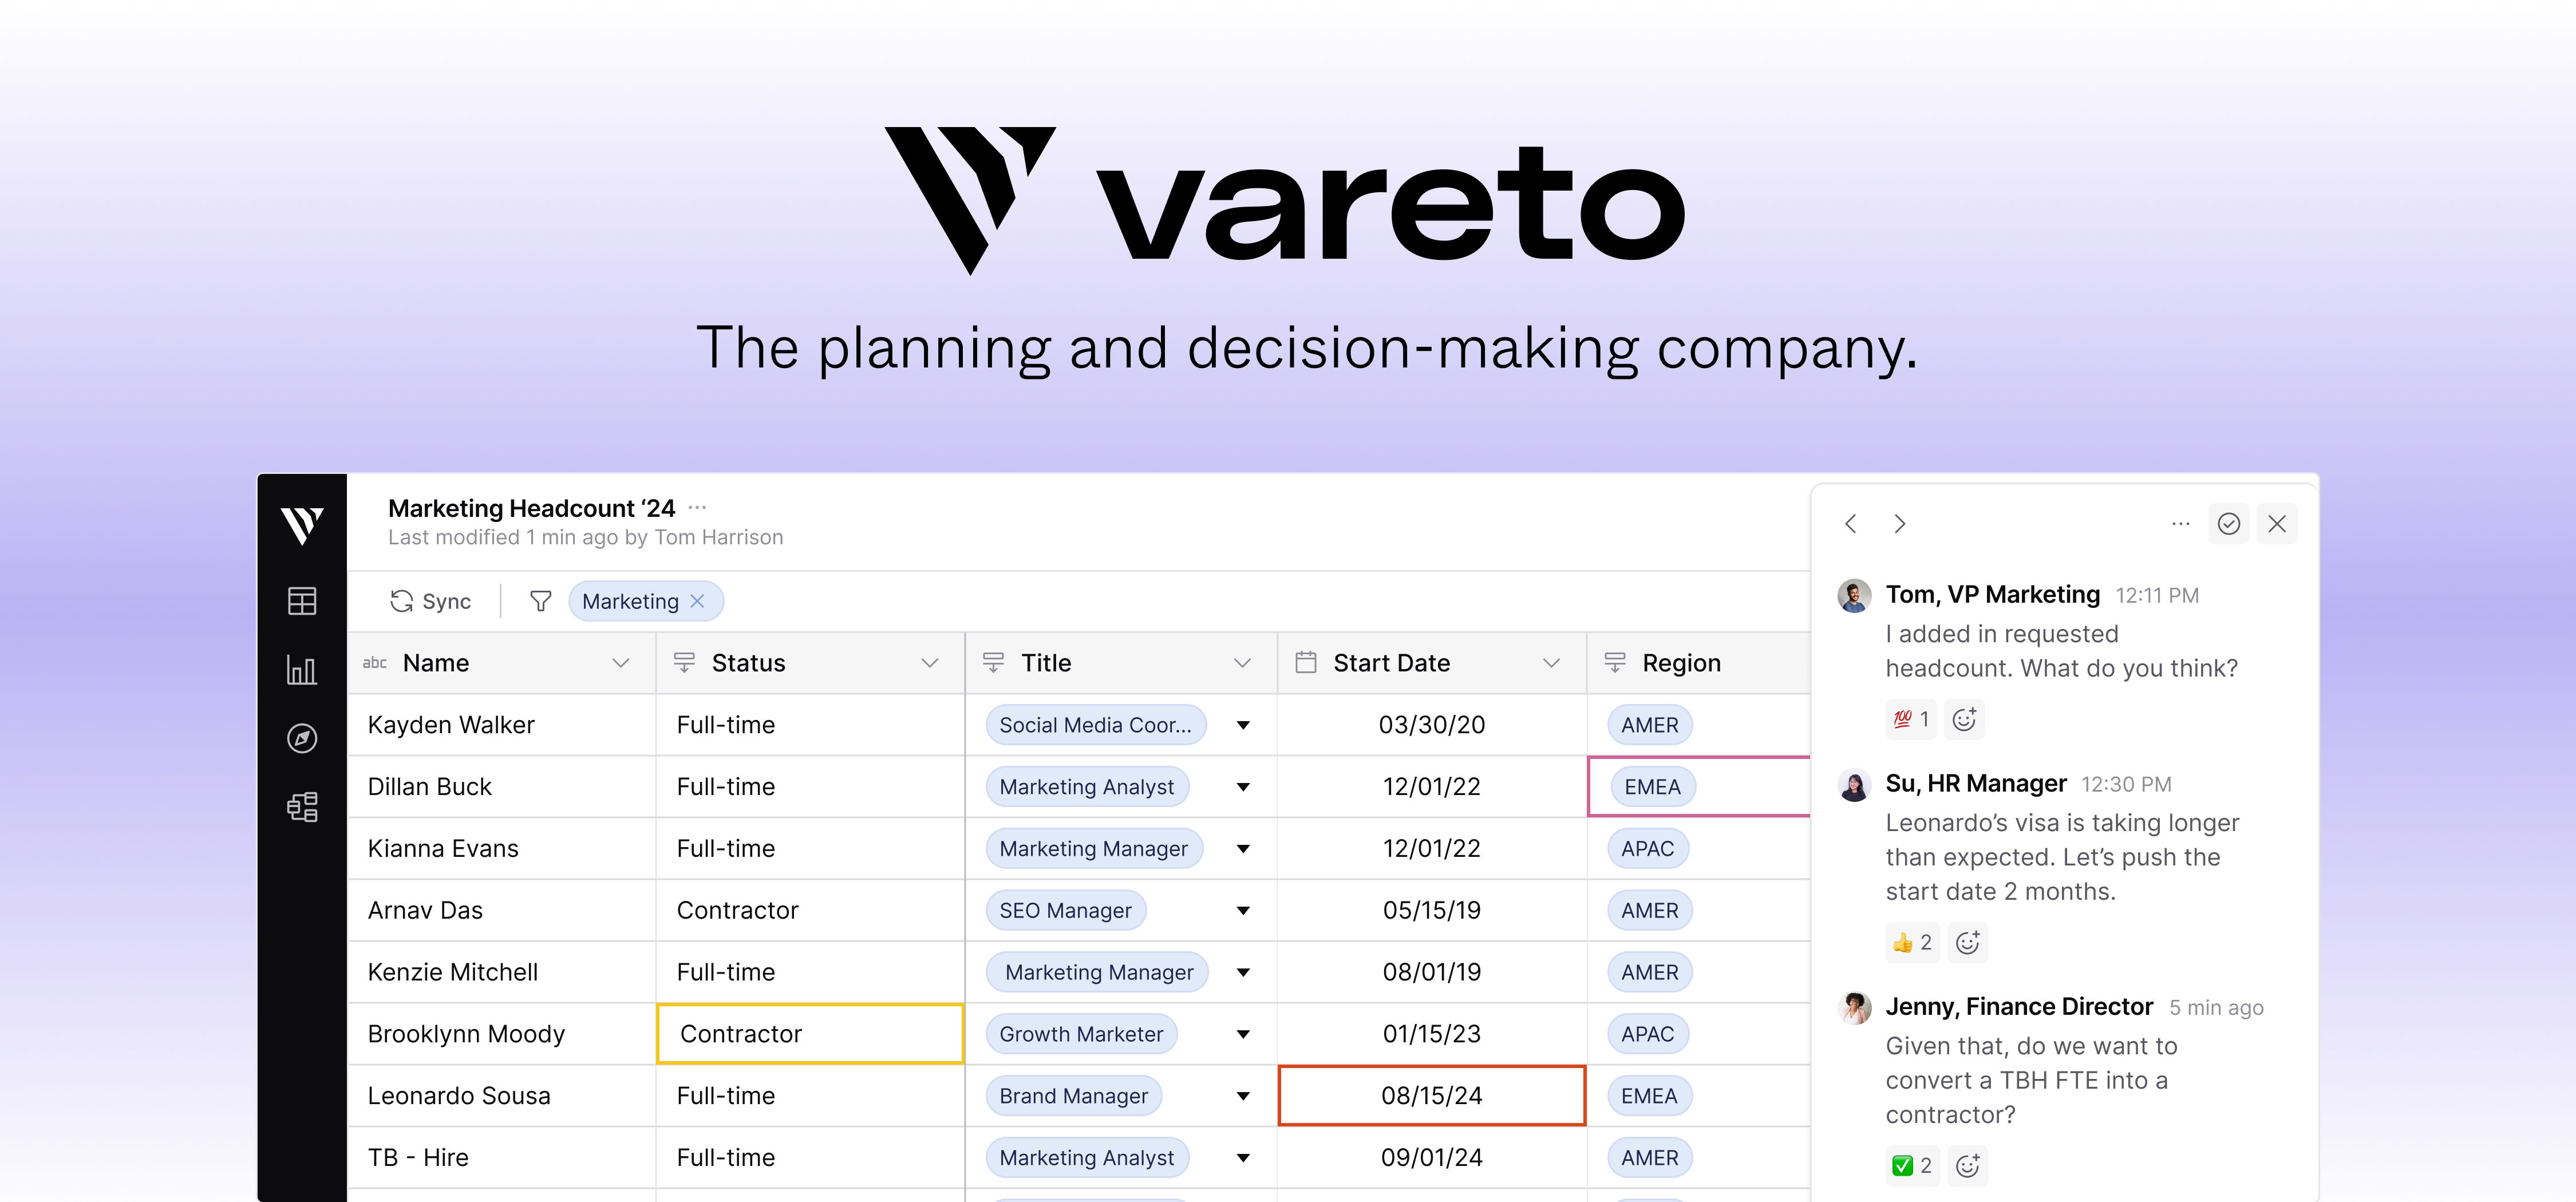Click the Vareto logo in the sidebar

tap(302, 524)
